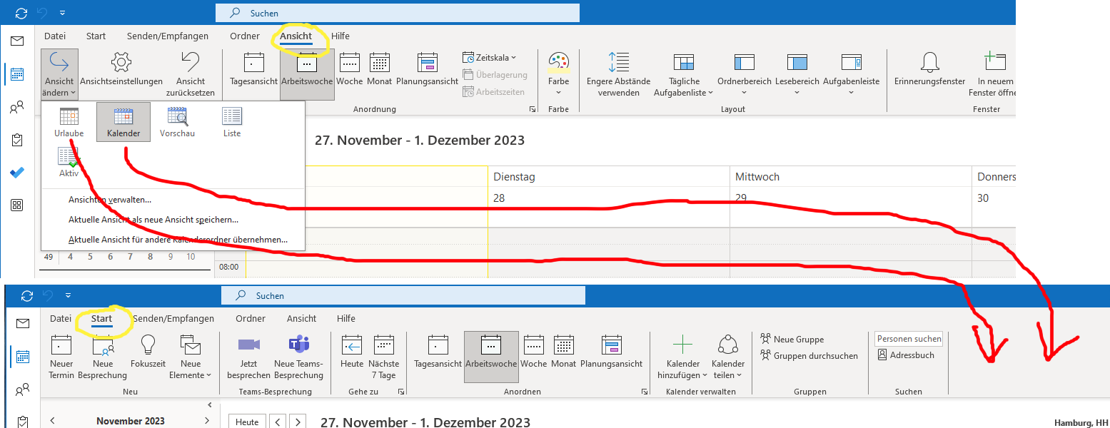Image resolution: width=1110 pixels, height=428 pixels.
Task: Select Woche view in top Ansicht ribbon
Action: [350, 69]
